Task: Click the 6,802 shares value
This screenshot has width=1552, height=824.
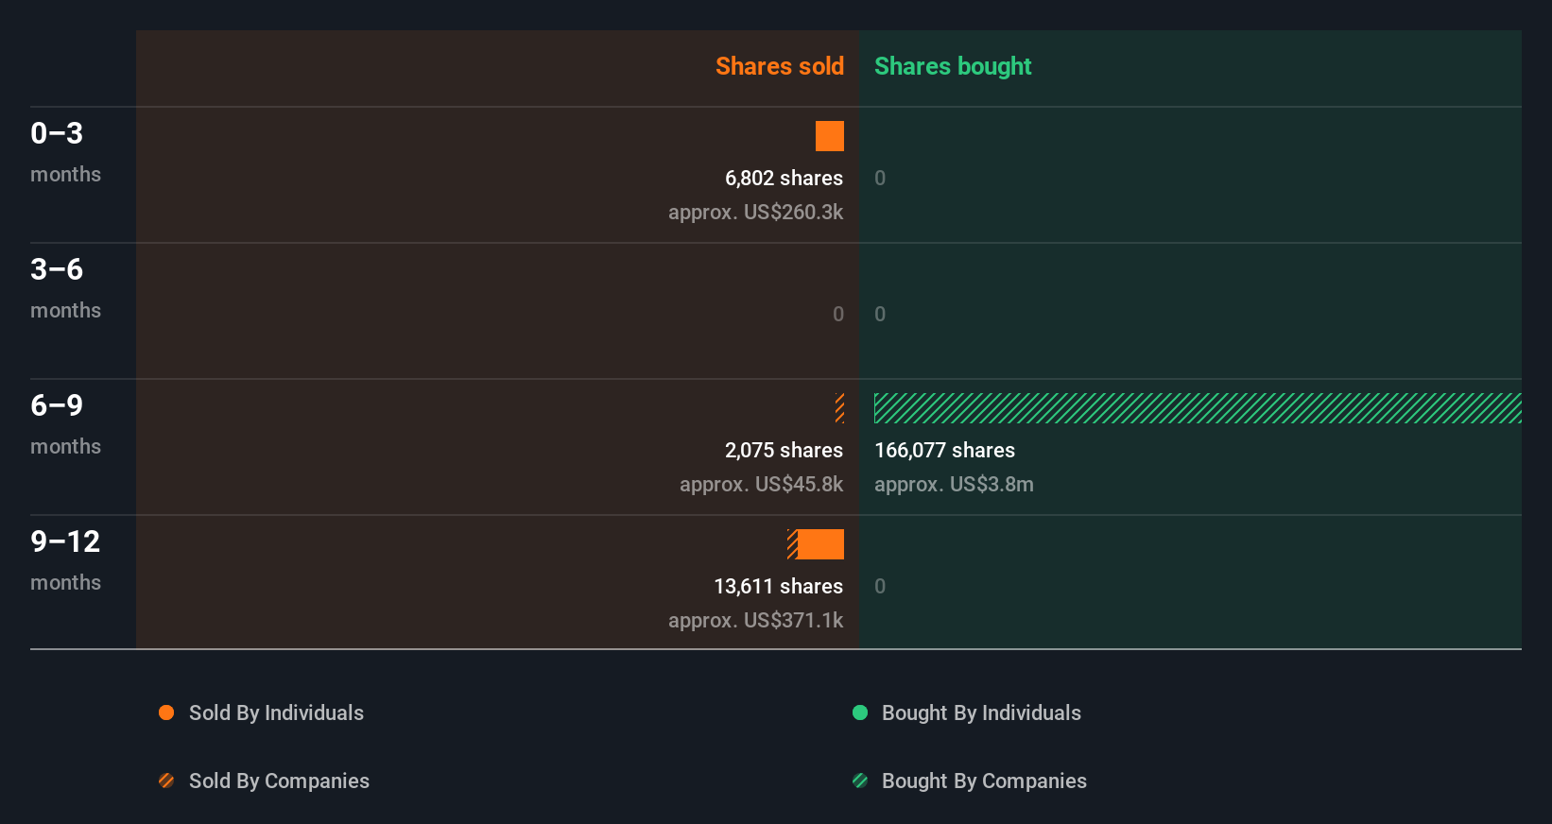Action: pos(784,179)
